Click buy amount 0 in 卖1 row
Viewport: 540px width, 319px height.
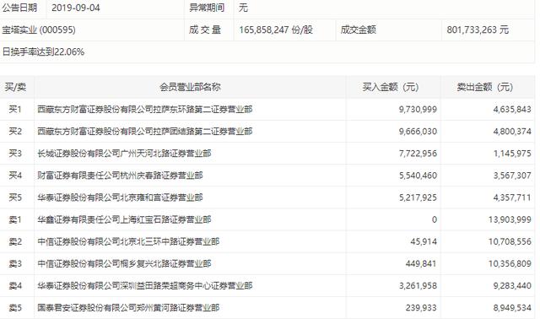tap(435, 219)
